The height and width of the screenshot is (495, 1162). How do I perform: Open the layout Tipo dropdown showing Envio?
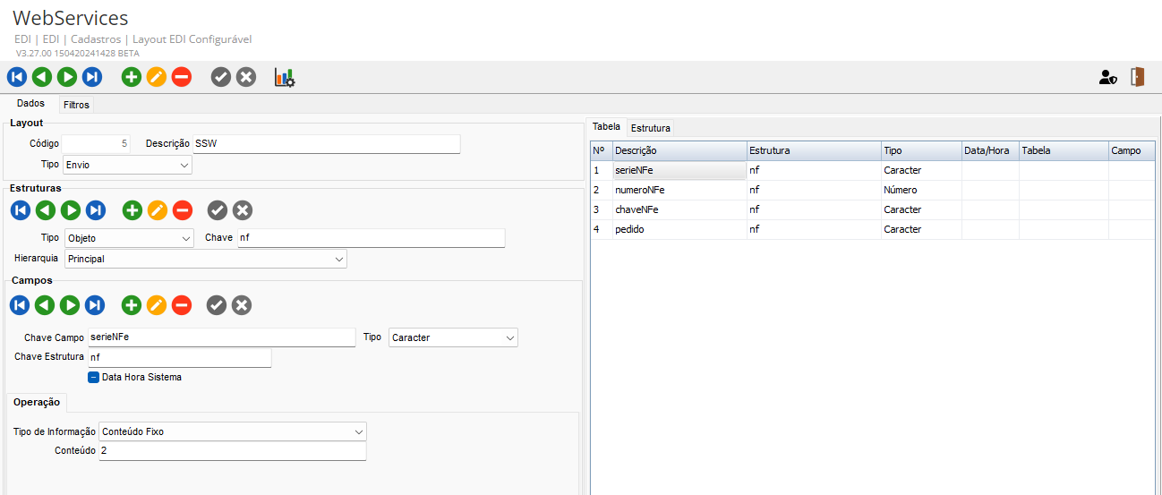pos(128,165)
